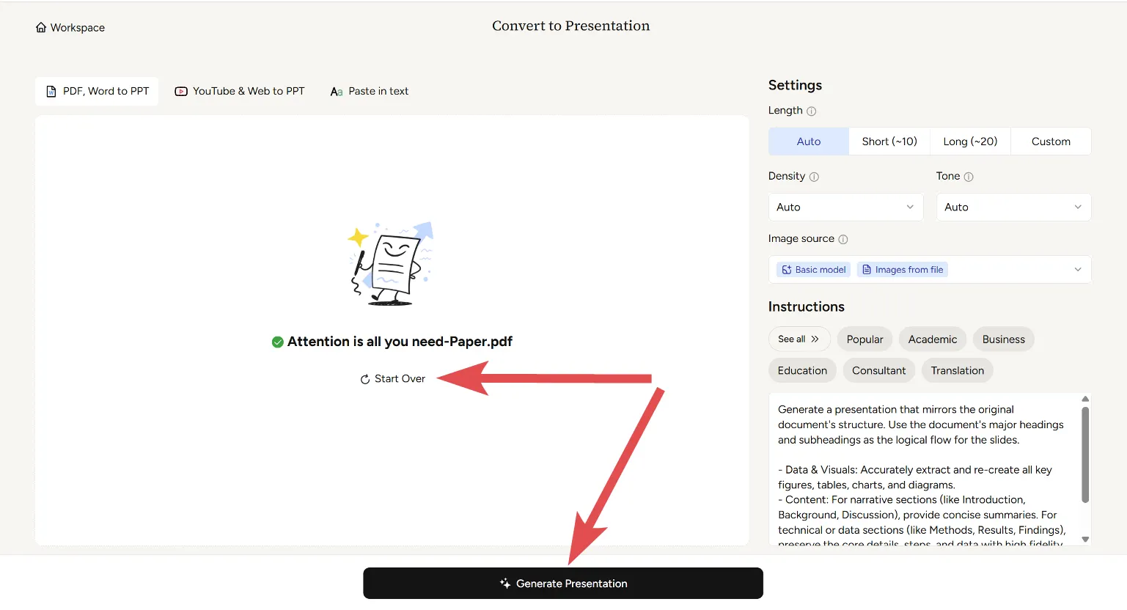Click the Start Over refresh icon
The image size is (1127, 610).
click(365, 379)
